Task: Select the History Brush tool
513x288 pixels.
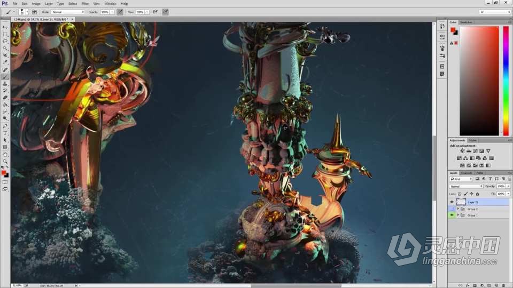Action: coord(5,91)
